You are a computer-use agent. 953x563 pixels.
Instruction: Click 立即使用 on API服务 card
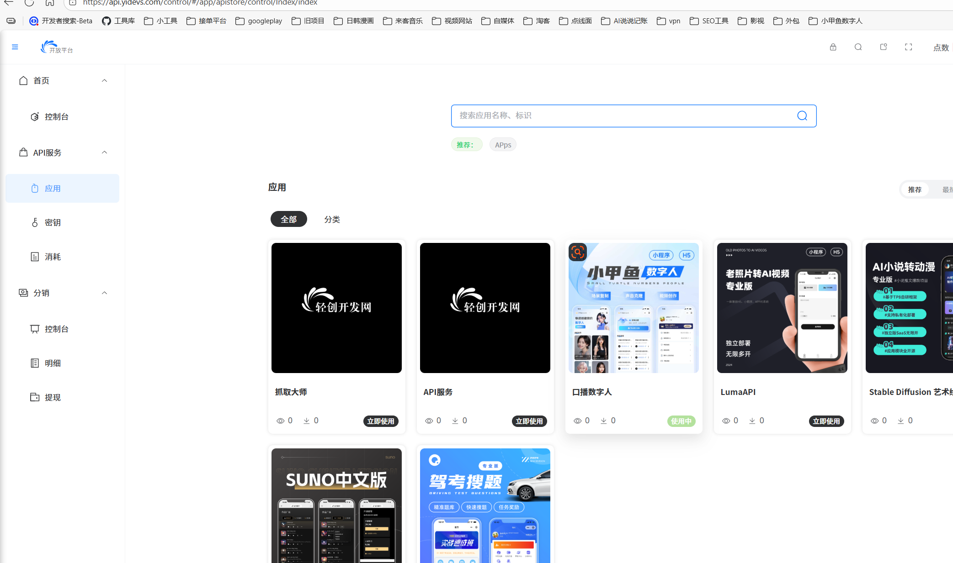point(529,421)
